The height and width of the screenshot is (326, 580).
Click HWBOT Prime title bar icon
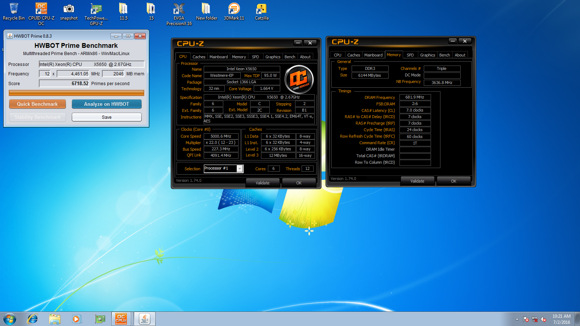10,36
